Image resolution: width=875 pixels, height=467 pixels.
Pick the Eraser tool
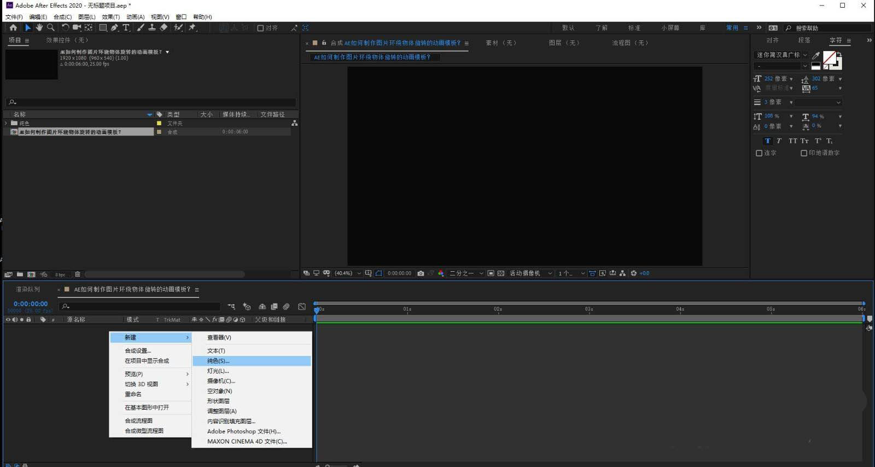click(x=164, y=27)
